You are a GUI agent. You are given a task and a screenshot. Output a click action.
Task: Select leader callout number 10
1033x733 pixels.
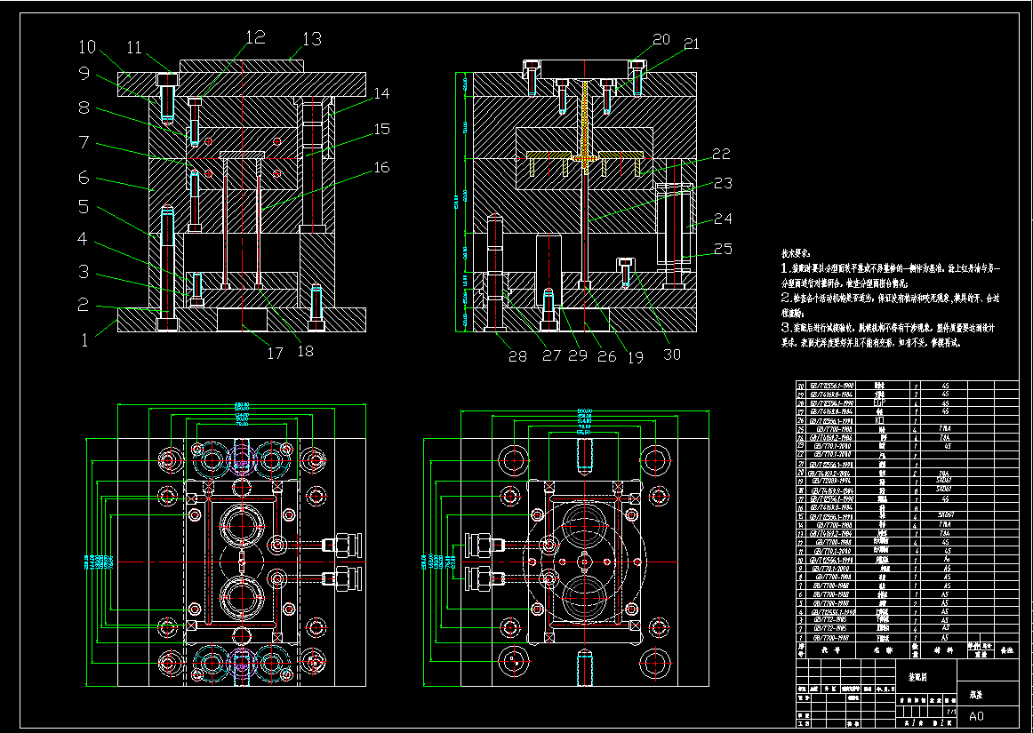pyautogui.click(x=87, y=47)
